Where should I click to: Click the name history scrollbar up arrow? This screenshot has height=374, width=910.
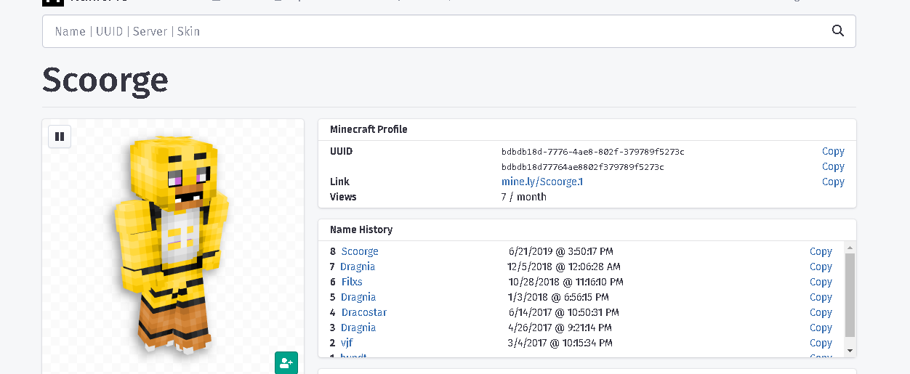(850, 248)
